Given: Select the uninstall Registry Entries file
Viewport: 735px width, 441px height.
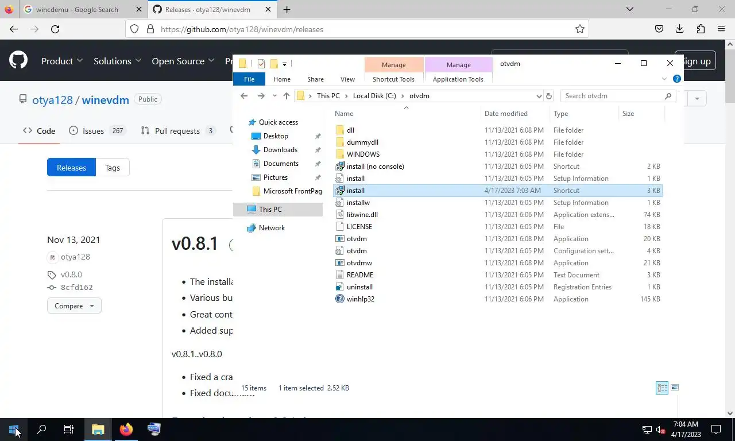Looking at the screenshot, I should tap(359, 287).
